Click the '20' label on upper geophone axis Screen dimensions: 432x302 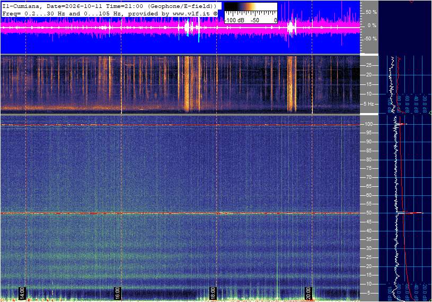pyautogui.click(x=368, y=75)
